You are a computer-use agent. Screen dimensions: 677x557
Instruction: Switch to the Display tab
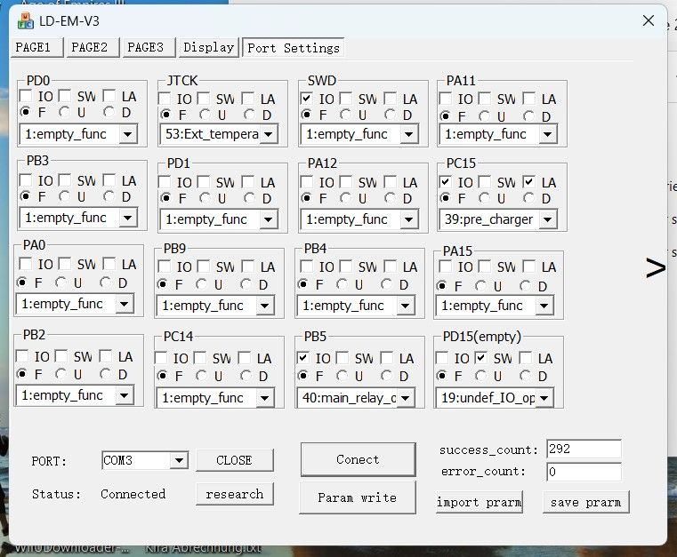pos(208,47)
